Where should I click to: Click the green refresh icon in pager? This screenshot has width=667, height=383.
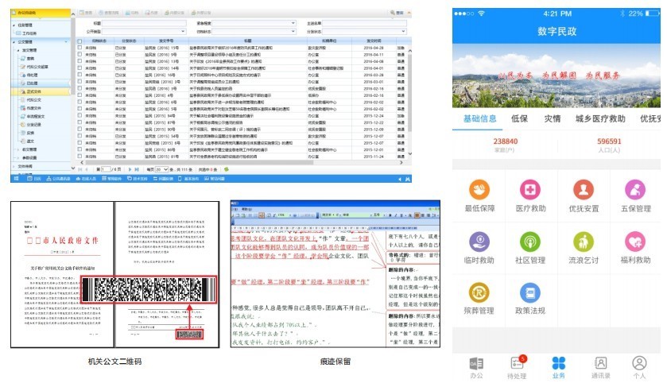pyautogui.click(x=227, y=169)
